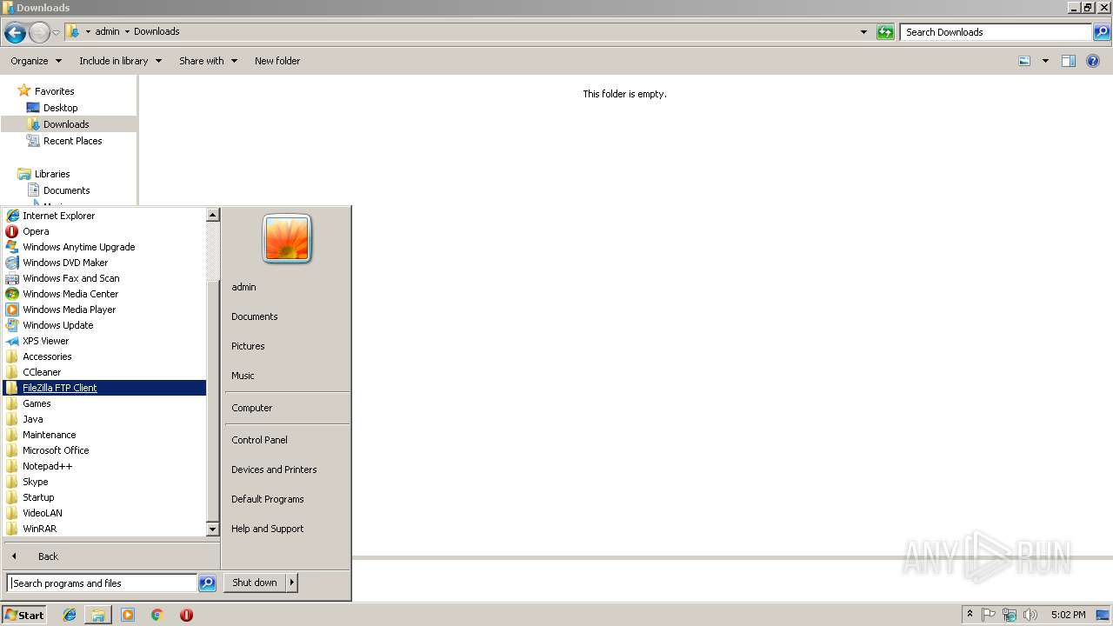Open Windows Media Center entry
Viewport: 1113px width, 626px height.
click(104, 294)
